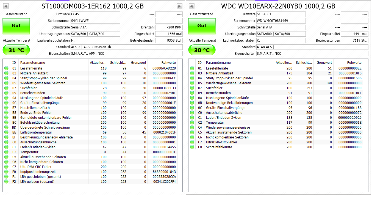372x197 pixels.
Task: Sort WDC list by Schlecht header
Action: [304, 63]
